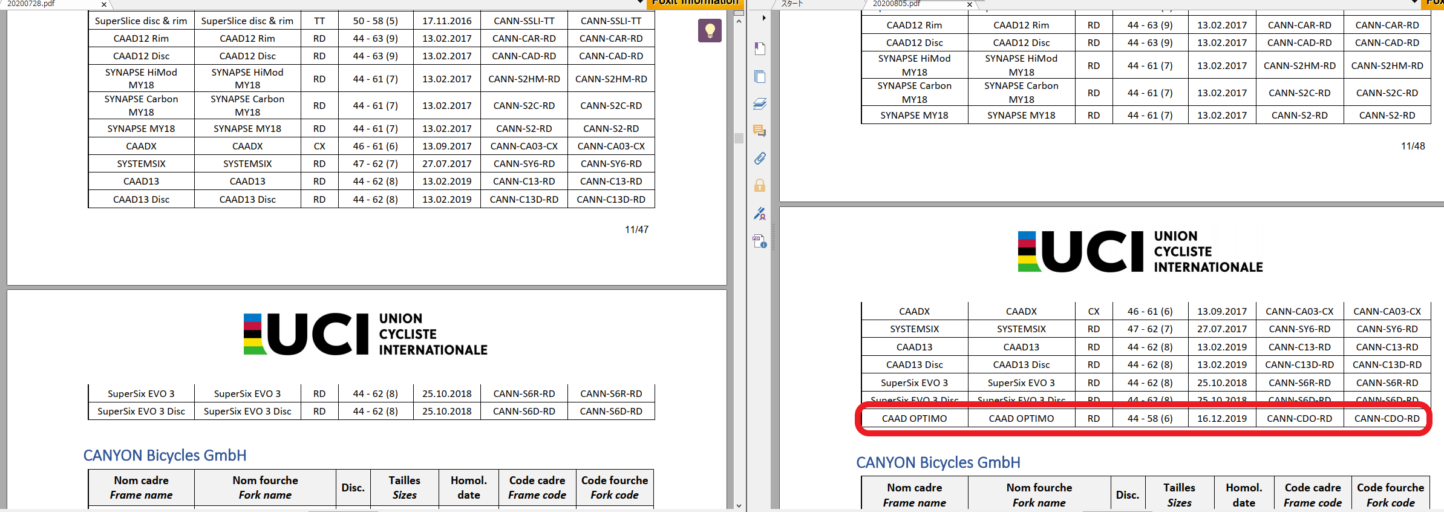Click the Nom fourche header in left document
1444x512 pixels.
point(266,487)
